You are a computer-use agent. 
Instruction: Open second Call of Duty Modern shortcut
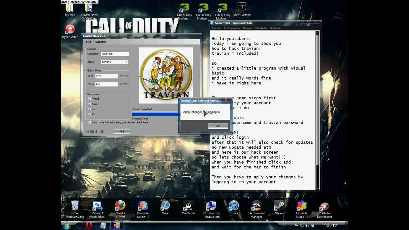204,11
